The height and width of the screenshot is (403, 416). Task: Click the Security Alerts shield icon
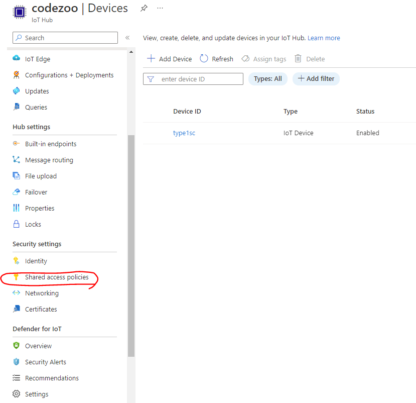(x=16, y=362)
